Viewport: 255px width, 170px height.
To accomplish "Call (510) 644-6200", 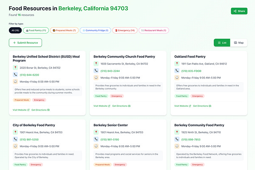I will coord(29,75).
